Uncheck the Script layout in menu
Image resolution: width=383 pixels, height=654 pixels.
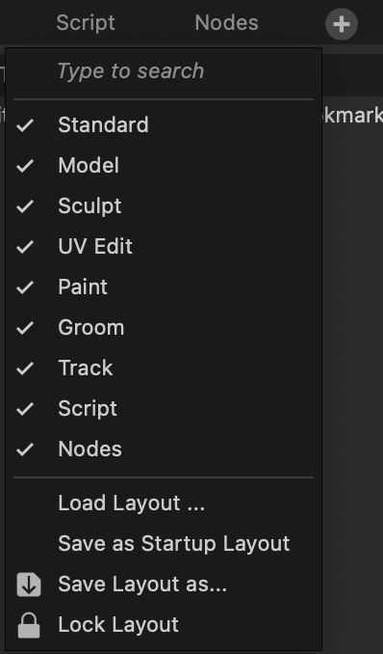coord(164,408)
